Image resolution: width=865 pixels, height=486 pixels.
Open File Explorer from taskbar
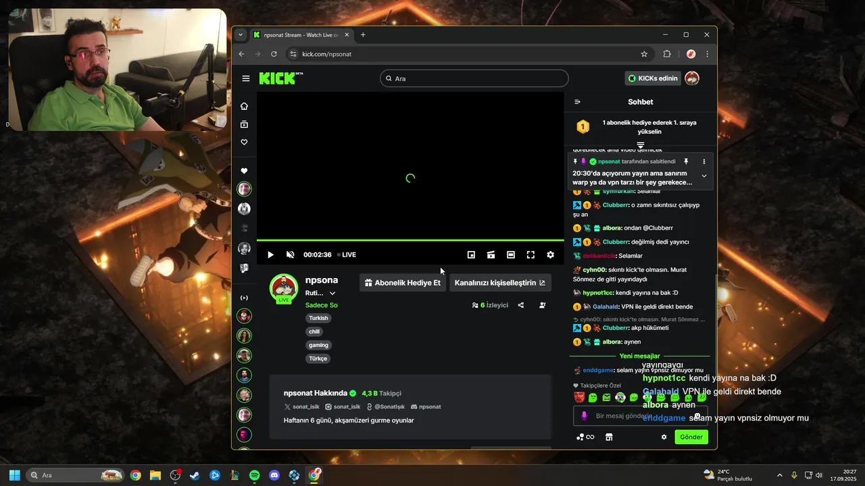(x=155, y=475)
